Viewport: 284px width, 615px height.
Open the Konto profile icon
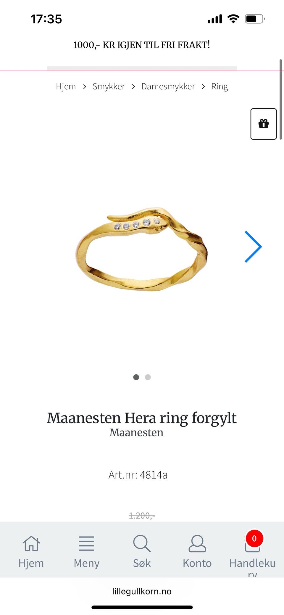(197, 543)
